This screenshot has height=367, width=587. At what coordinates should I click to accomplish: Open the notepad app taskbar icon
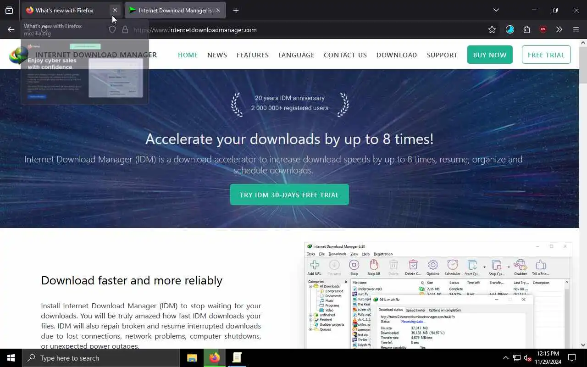(237, 358)
